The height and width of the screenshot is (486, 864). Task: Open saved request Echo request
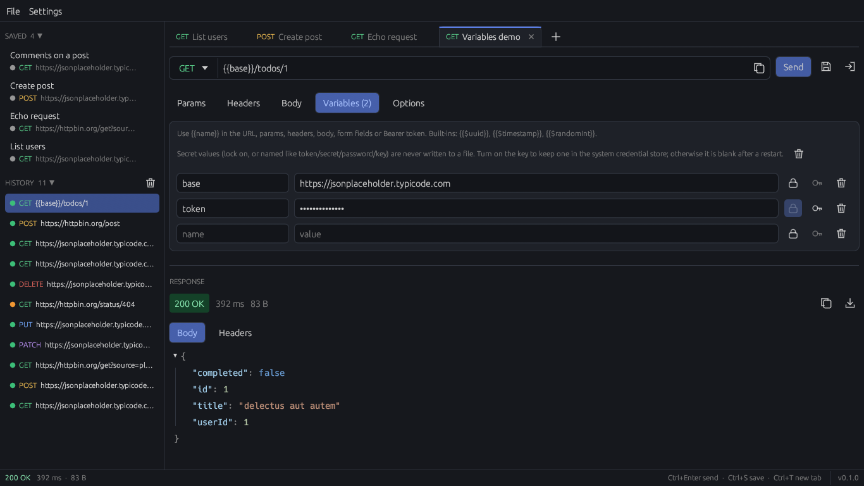pos(82,122)
